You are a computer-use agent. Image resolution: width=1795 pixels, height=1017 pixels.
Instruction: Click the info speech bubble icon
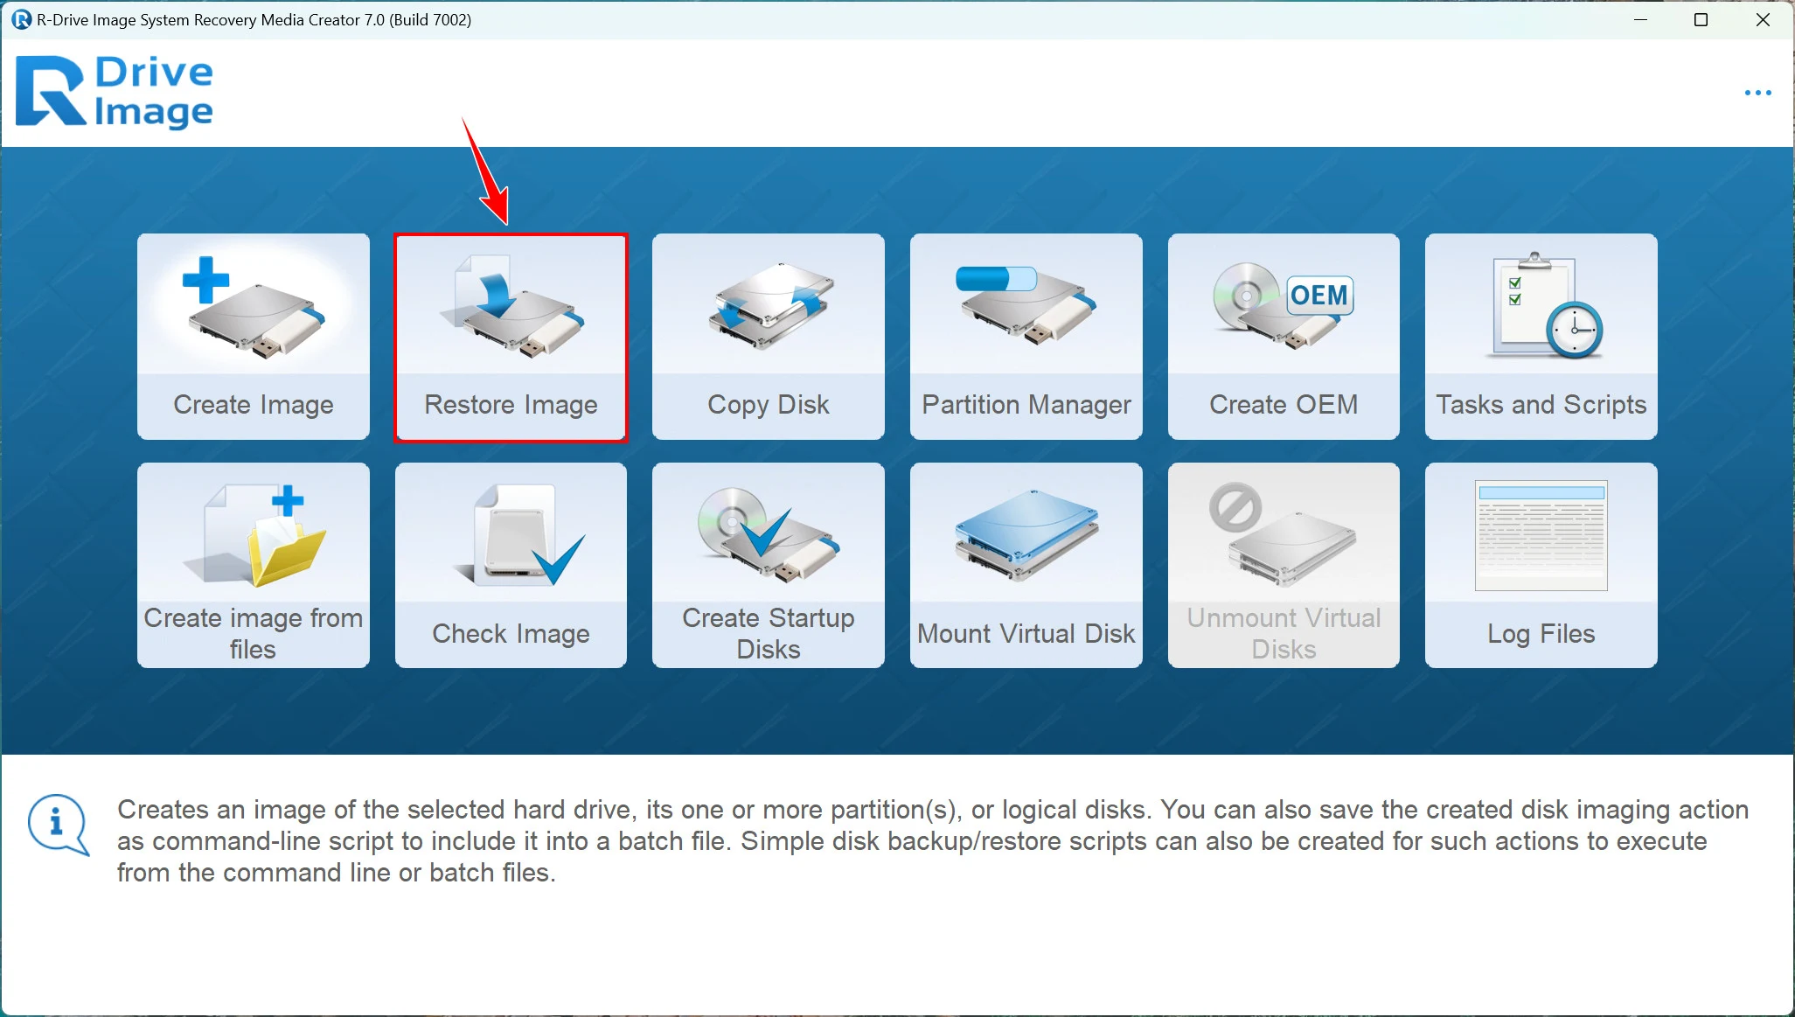click(59, 825)
